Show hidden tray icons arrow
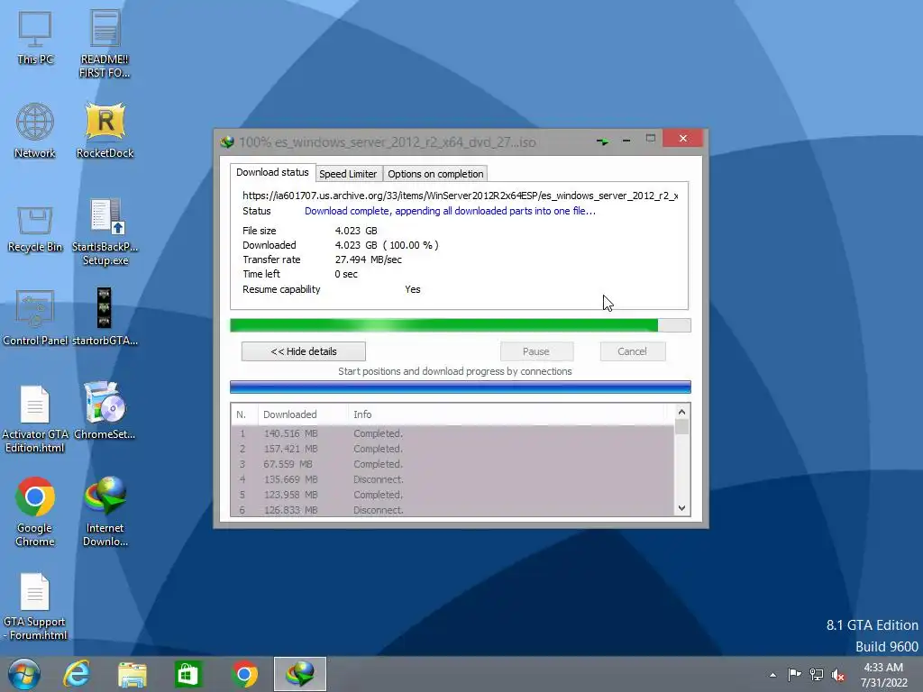 pyautogui.click(x=772, y=675)
